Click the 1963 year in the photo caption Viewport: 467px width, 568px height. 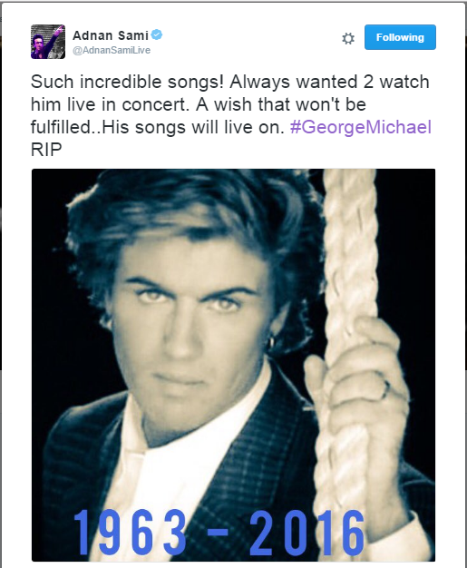(130, 533)
